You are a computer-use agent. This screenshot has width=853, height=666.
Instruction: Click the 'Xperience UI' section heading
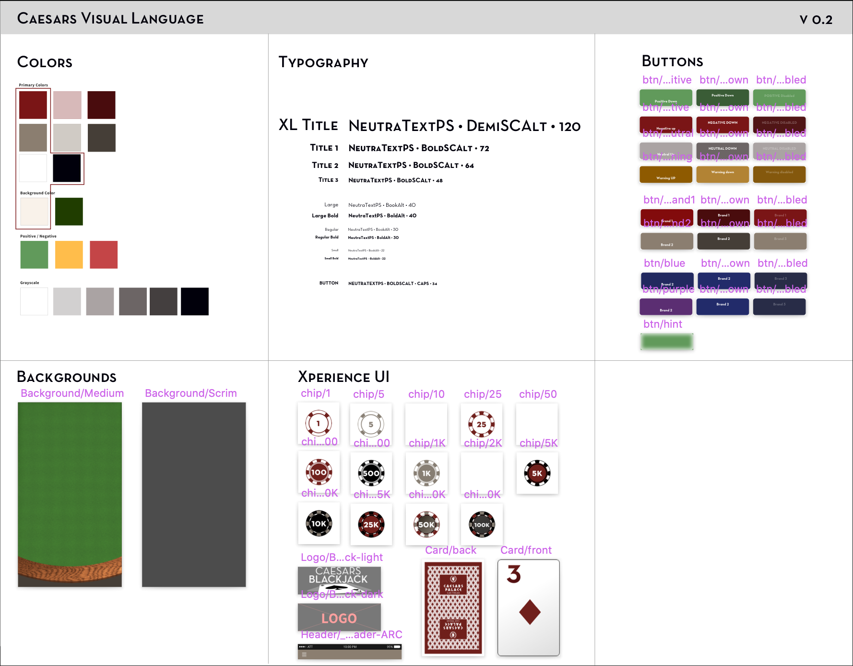pos(344,377)
